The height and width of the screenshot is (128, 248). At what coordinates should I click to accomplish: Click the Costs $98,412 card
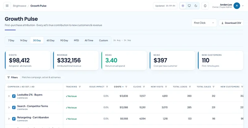pyautogui.click(x=28, y=61)
